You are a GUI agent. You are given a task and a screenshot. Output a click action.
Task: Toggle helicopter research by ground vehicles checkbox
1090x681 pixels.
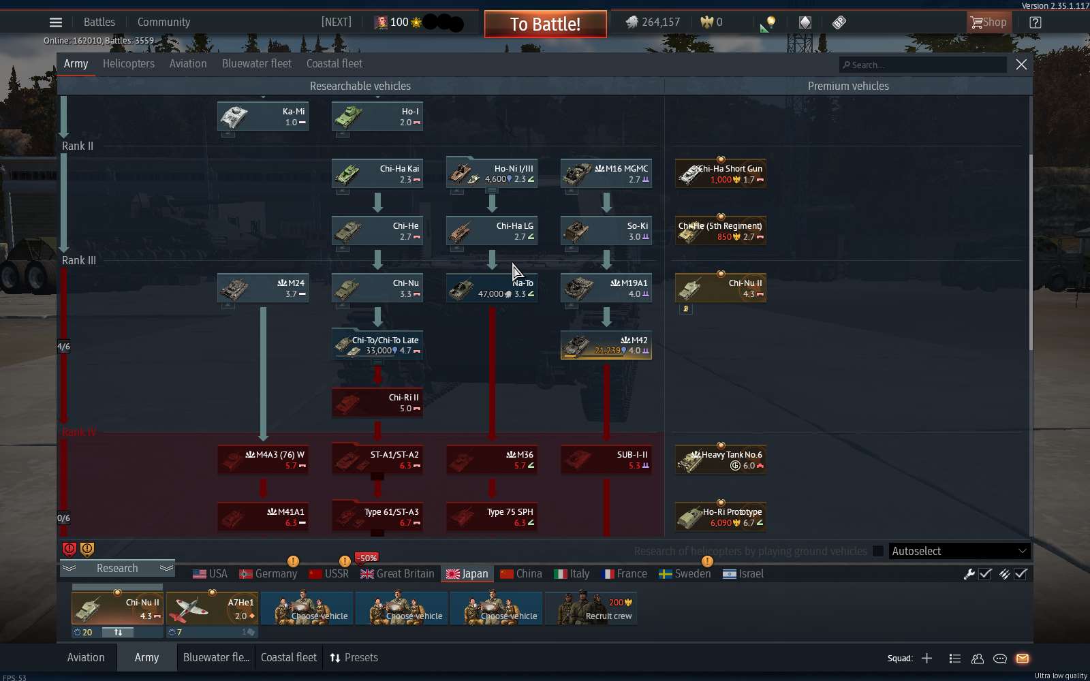pos(878,551)
